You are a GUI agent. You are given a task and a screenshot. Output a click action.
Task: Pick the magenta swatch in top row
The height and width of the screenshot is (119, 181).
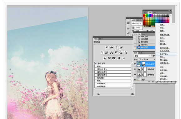[152, 15]
